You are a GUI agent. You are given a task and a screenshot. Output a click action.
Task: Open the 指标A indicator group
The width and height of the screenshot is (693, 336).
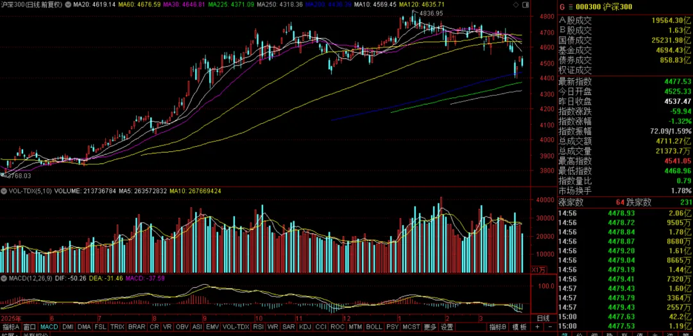coord(11,327)
